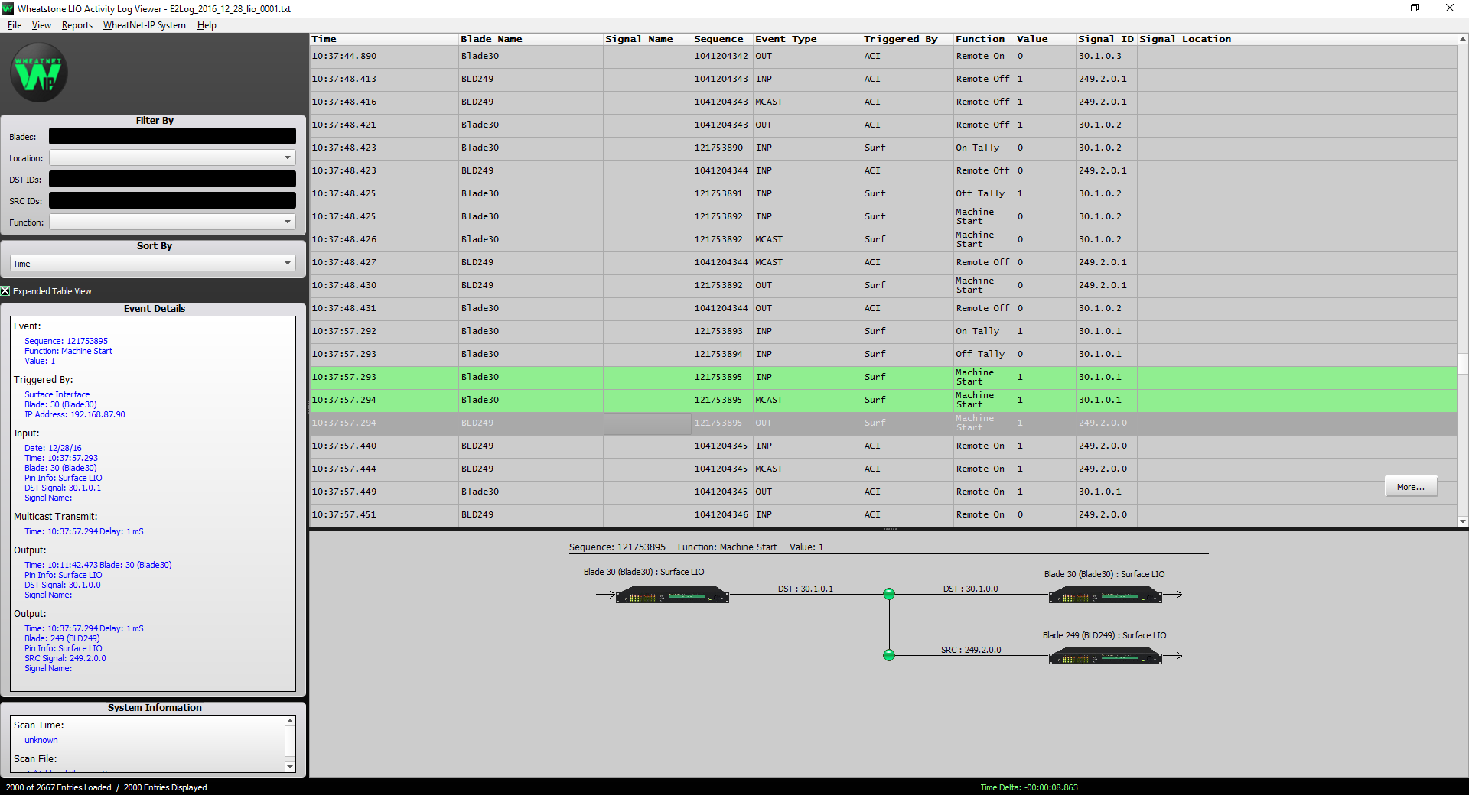Click the Time Delta status text
The height and width of the screenshot is (795, 1469).
pos(1029,787)
